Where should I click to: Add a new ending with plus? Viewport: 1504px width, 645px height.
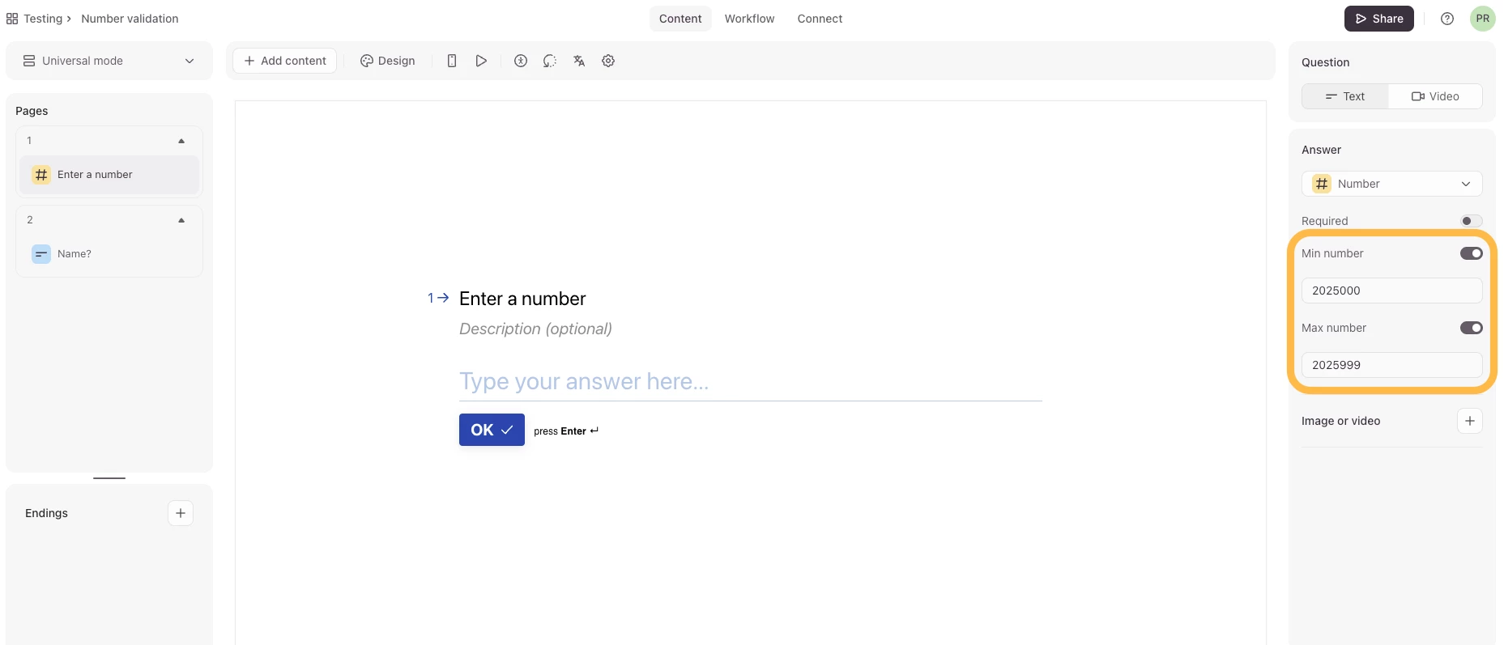pos(181,513)
